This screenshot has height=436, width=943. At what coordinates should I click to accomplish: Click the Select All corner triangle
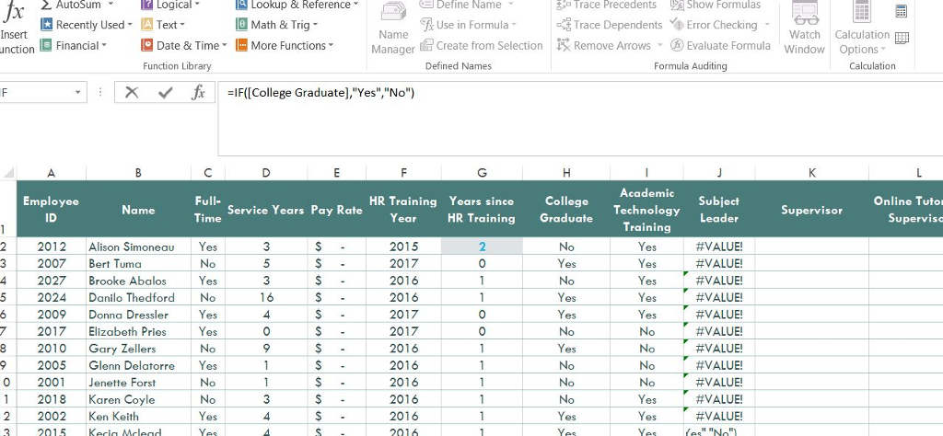(x=8, y=173)
